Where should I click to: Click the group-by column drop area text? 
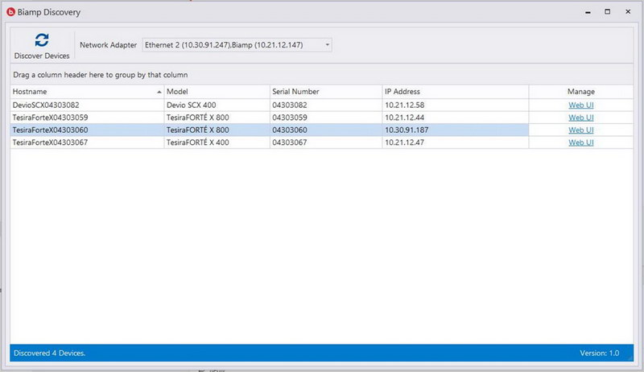[x=101, y=75]
